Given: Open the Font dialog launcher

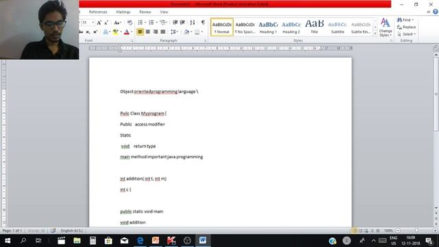Looking at the screenshot, I should coord(132,41).
